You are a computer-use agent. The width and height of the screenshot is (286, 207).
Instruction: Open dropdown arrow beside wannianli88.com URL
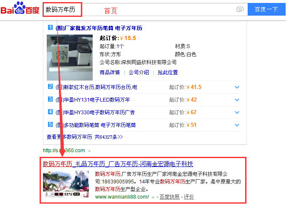(153, 197)
